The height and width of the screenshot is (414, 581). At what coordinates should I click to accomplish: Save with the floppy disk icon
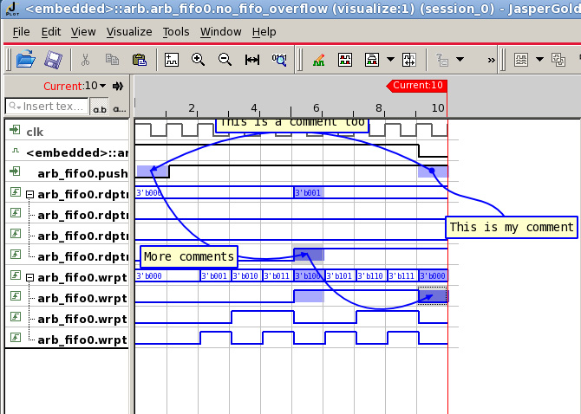[x=54, y=60]
